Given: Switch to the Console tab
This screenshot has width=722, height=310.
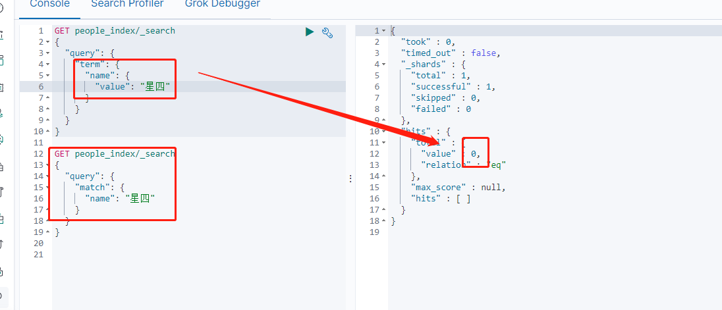Looking at the screenshot, I should [49, 4].
